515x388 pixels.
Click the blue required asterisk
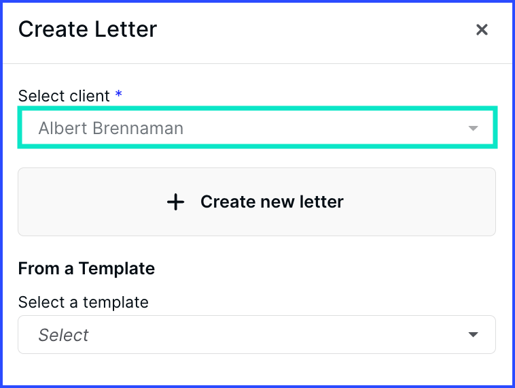pyautogui.click(x=119, y=95)
